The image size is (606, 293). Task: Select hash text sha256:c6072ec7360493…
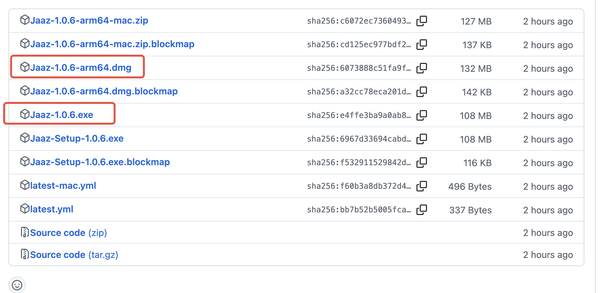tap(359, 21)
